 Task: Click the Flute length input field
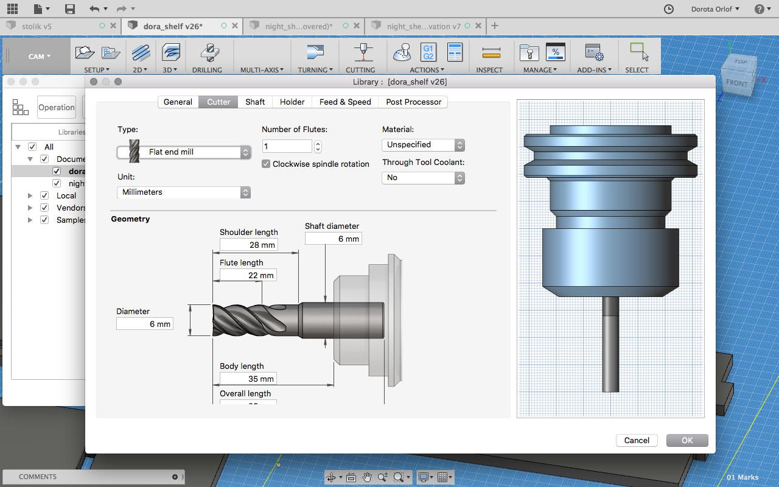248,275
